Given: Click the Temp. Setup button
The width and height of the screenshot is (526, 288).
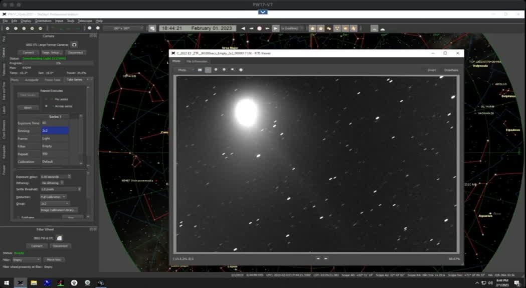Looking at the screenshot, I should (x=51, y=52).
